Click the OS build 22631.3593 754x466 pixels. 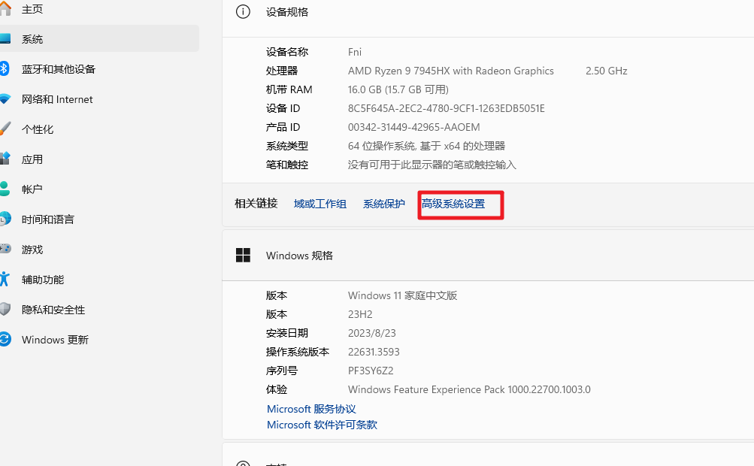[x=374, y=352]
